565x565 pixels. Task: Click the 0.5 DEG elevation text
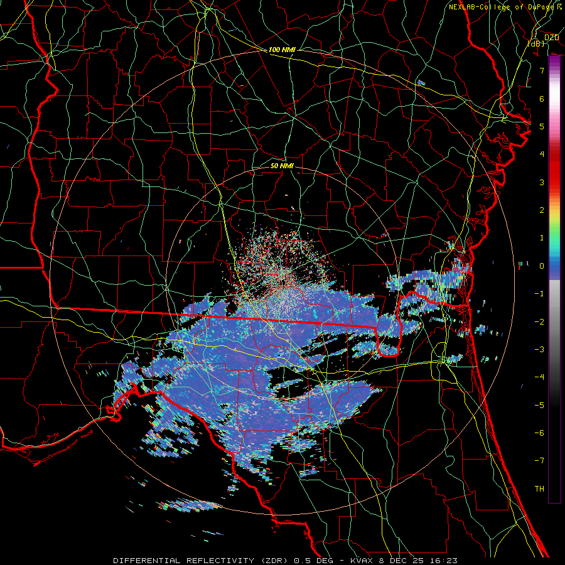pyautogui.click(x=315, y=561)
